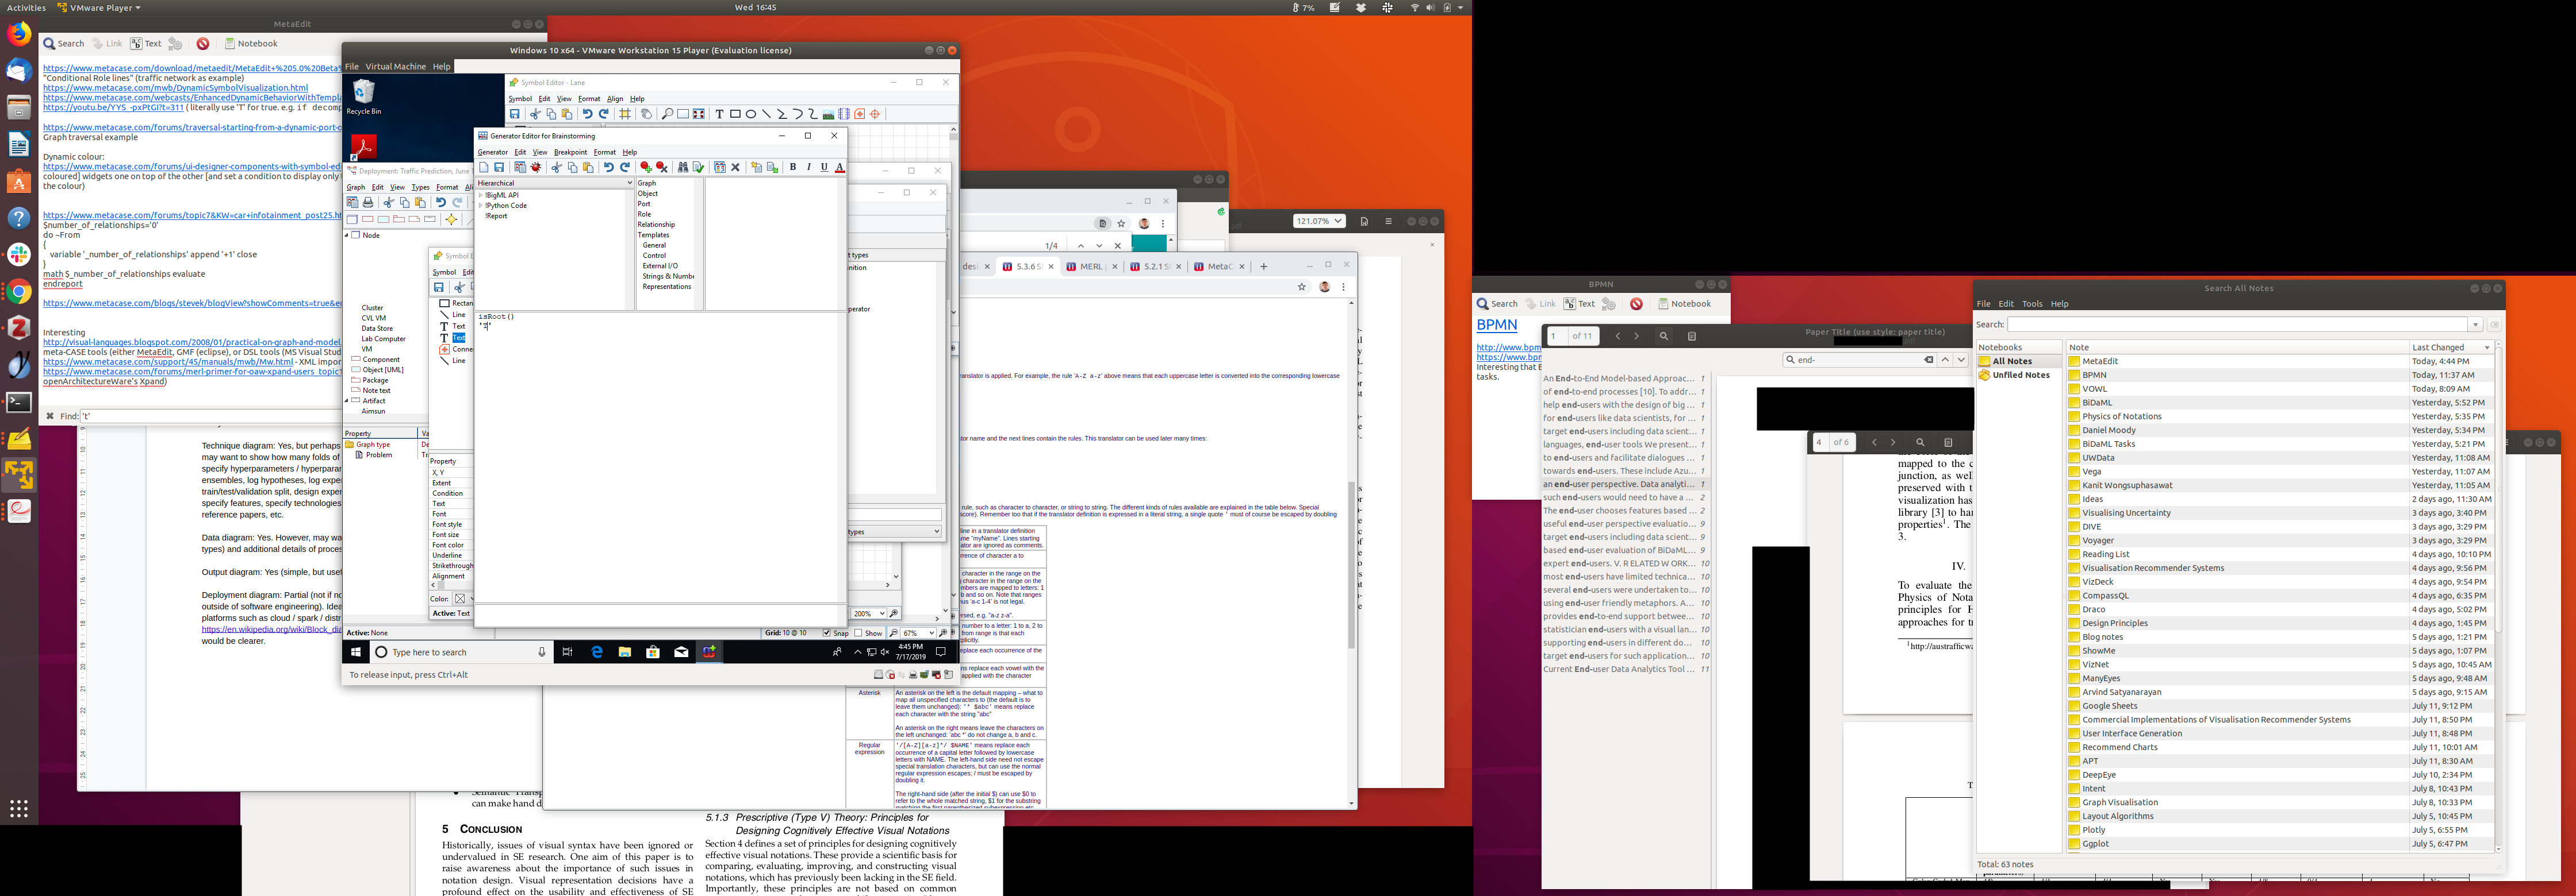Click the underline formatting icon
The height and width of the screenshot is (896, 2576).
click(824, 168)
